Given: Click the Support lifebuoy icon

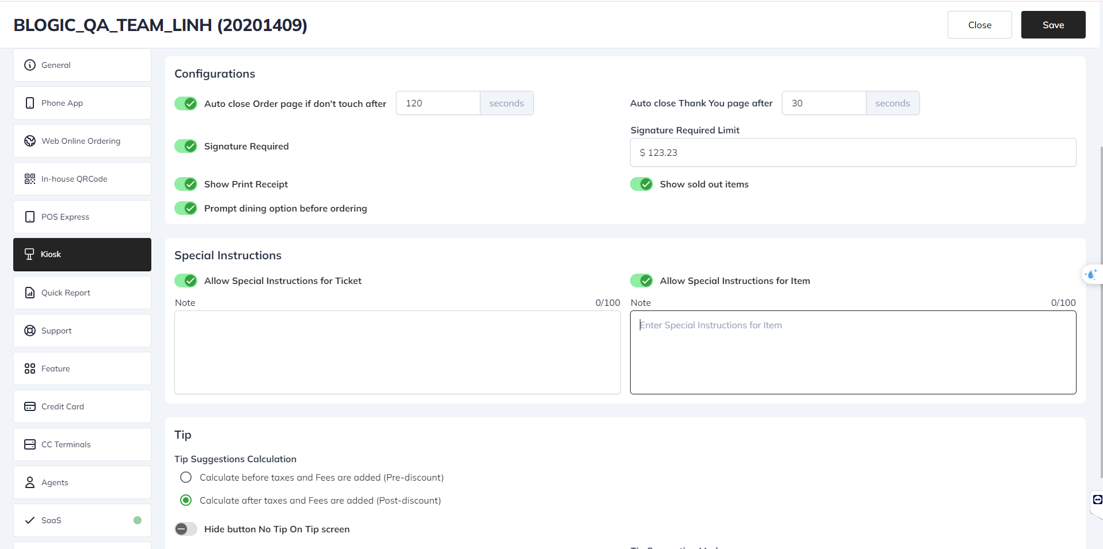Looking at the screenshot, I should (30, 331).
